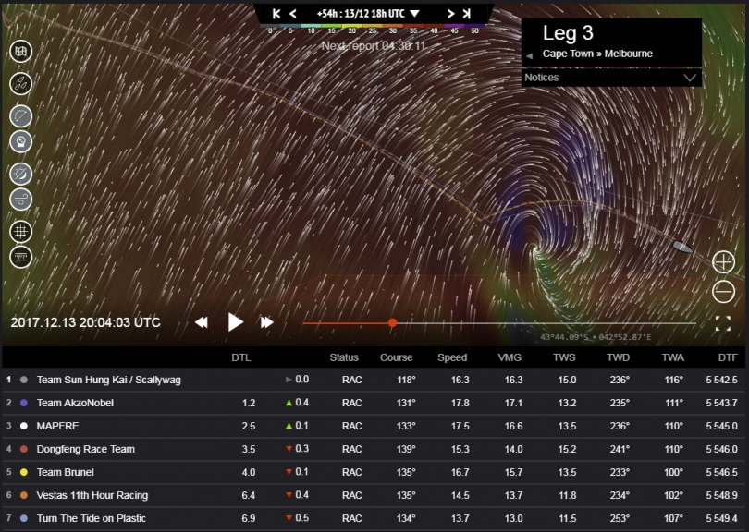The image size is (749, 532).
Task: Click yellow color dot for Team Brunel
Action: click(24, 472)
